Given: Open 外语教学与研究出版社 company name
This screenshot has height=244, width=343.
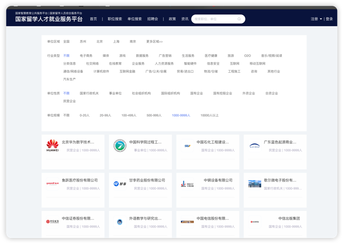Looking at the screenshot, I should point(145,218).
